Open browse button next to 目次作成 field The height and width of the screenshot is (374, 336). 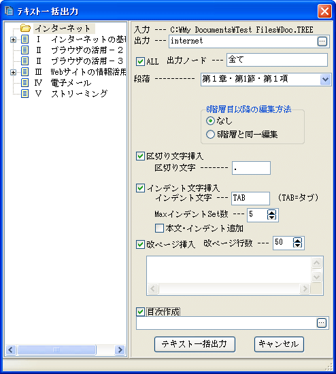pos(322,323)
